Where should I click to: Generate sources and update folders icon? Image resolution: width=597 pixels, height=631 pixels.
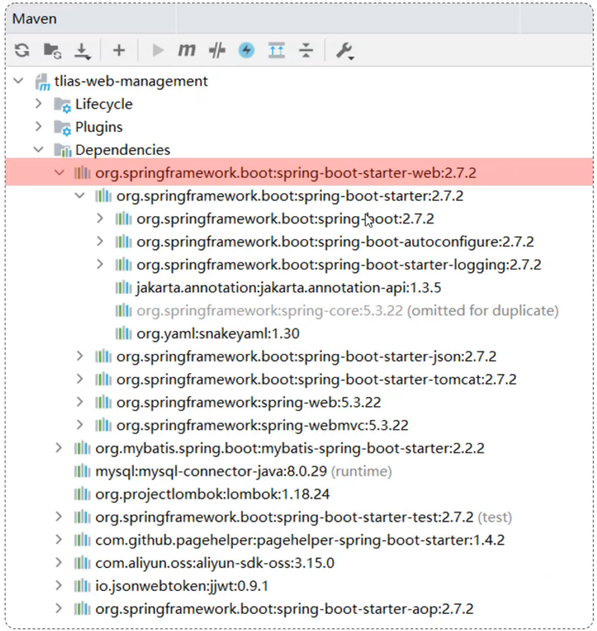52,51
